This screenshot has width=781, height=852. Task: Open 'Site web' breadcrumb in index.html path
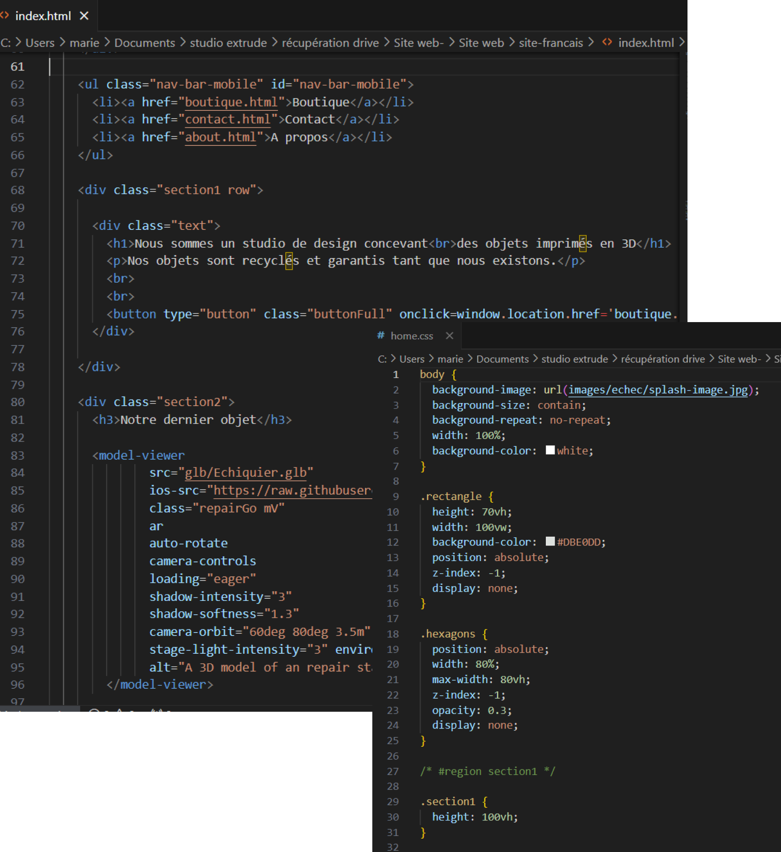point(481,43)
